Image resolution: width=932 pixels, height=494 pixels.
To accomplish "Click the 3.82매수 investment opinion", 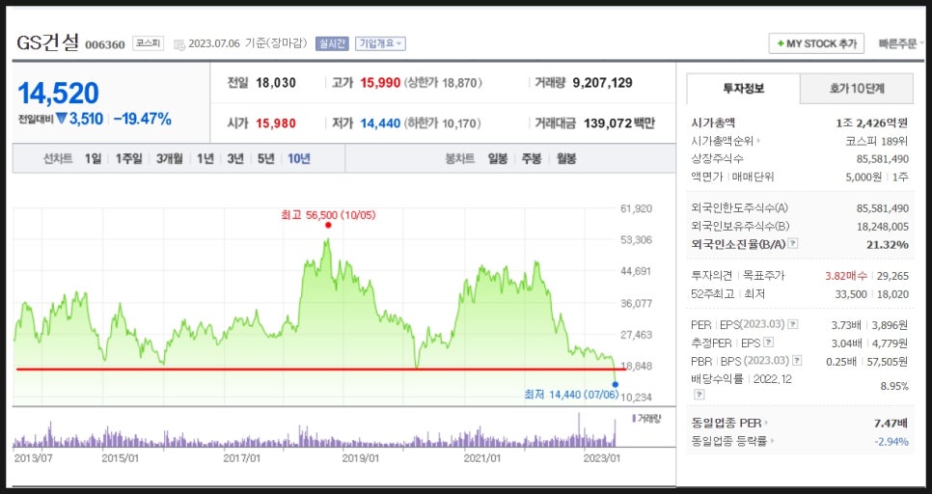I will (846, 276).
